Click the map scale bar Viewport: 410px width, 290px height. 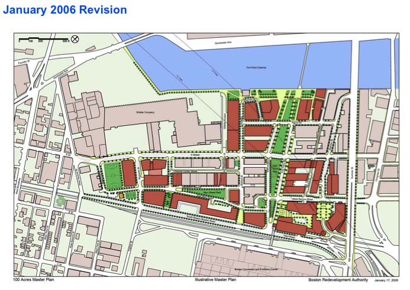coord(42,39)
